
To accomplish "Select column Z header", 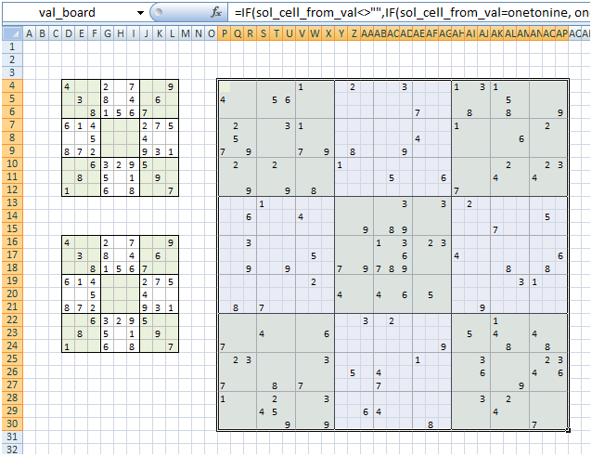I will (354, 33).
